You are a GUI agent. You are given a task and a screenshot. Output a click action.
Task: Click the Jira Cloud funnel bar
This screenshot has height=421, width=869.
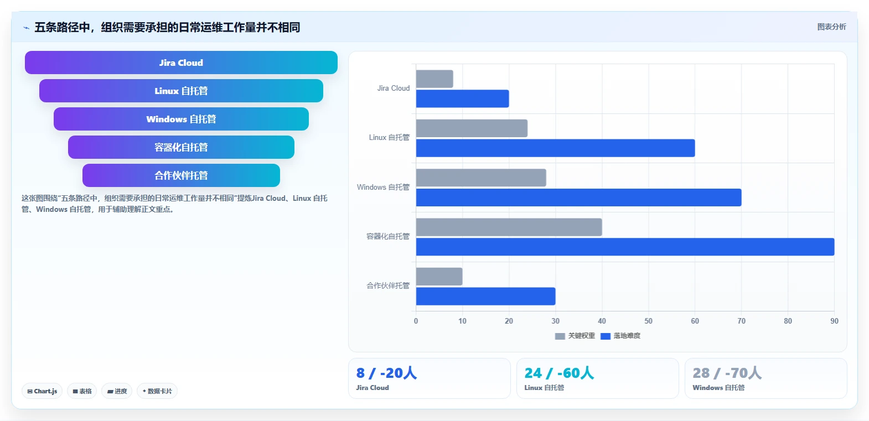(181, 63)
